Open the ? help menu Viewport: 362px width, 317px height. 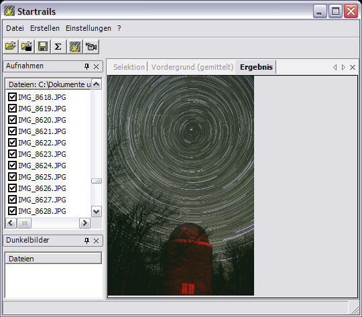tap(119, 28)
